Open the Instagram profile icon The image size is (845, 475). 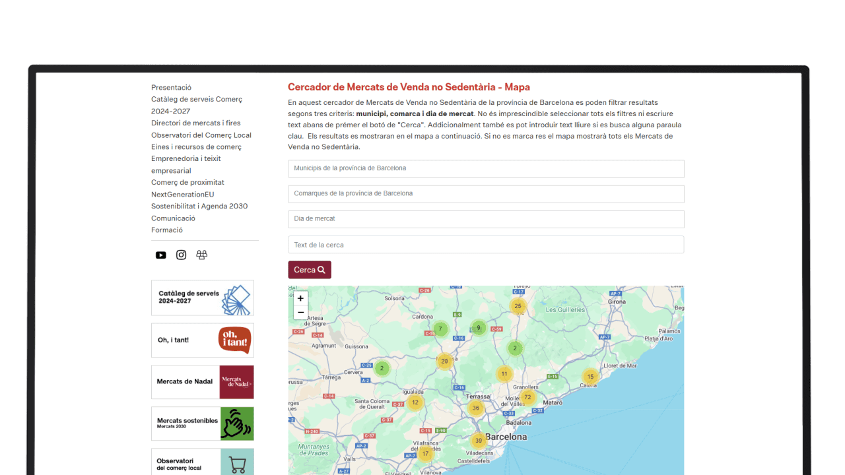[181, 255]
